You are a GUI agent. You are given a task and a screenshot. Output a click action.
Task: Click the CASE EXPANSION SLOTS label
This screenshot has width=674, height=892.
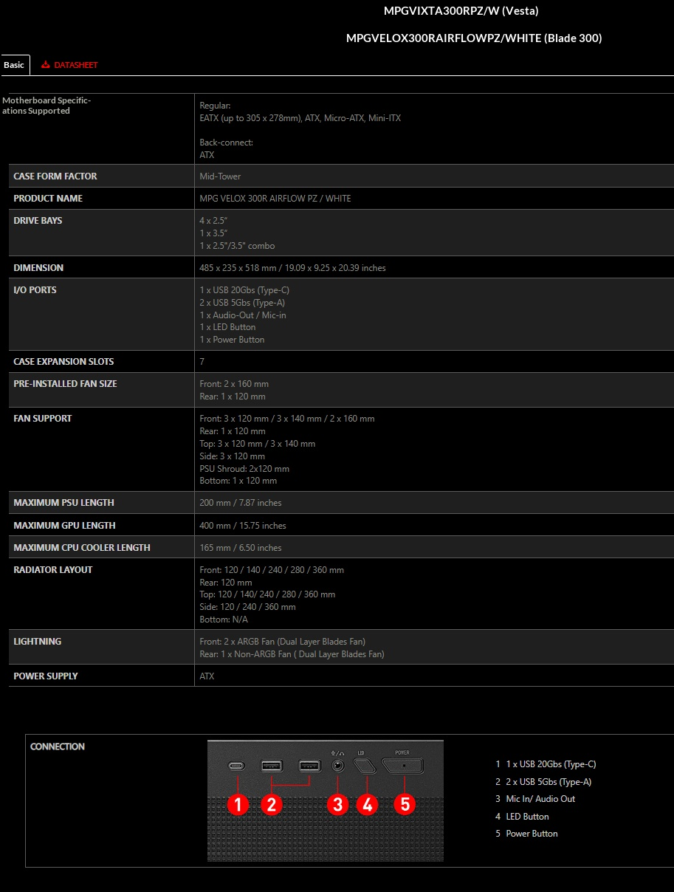tap(63, 362)
